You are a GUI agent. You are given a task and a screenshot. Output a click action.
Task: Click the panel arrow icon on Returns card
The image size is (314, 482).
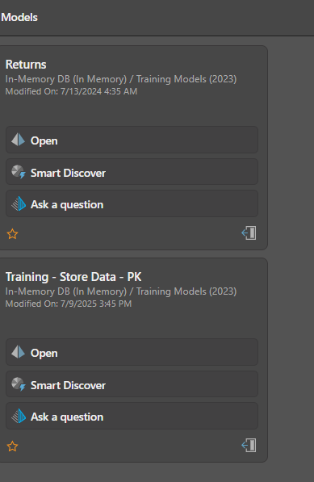(x=249, y=233)
